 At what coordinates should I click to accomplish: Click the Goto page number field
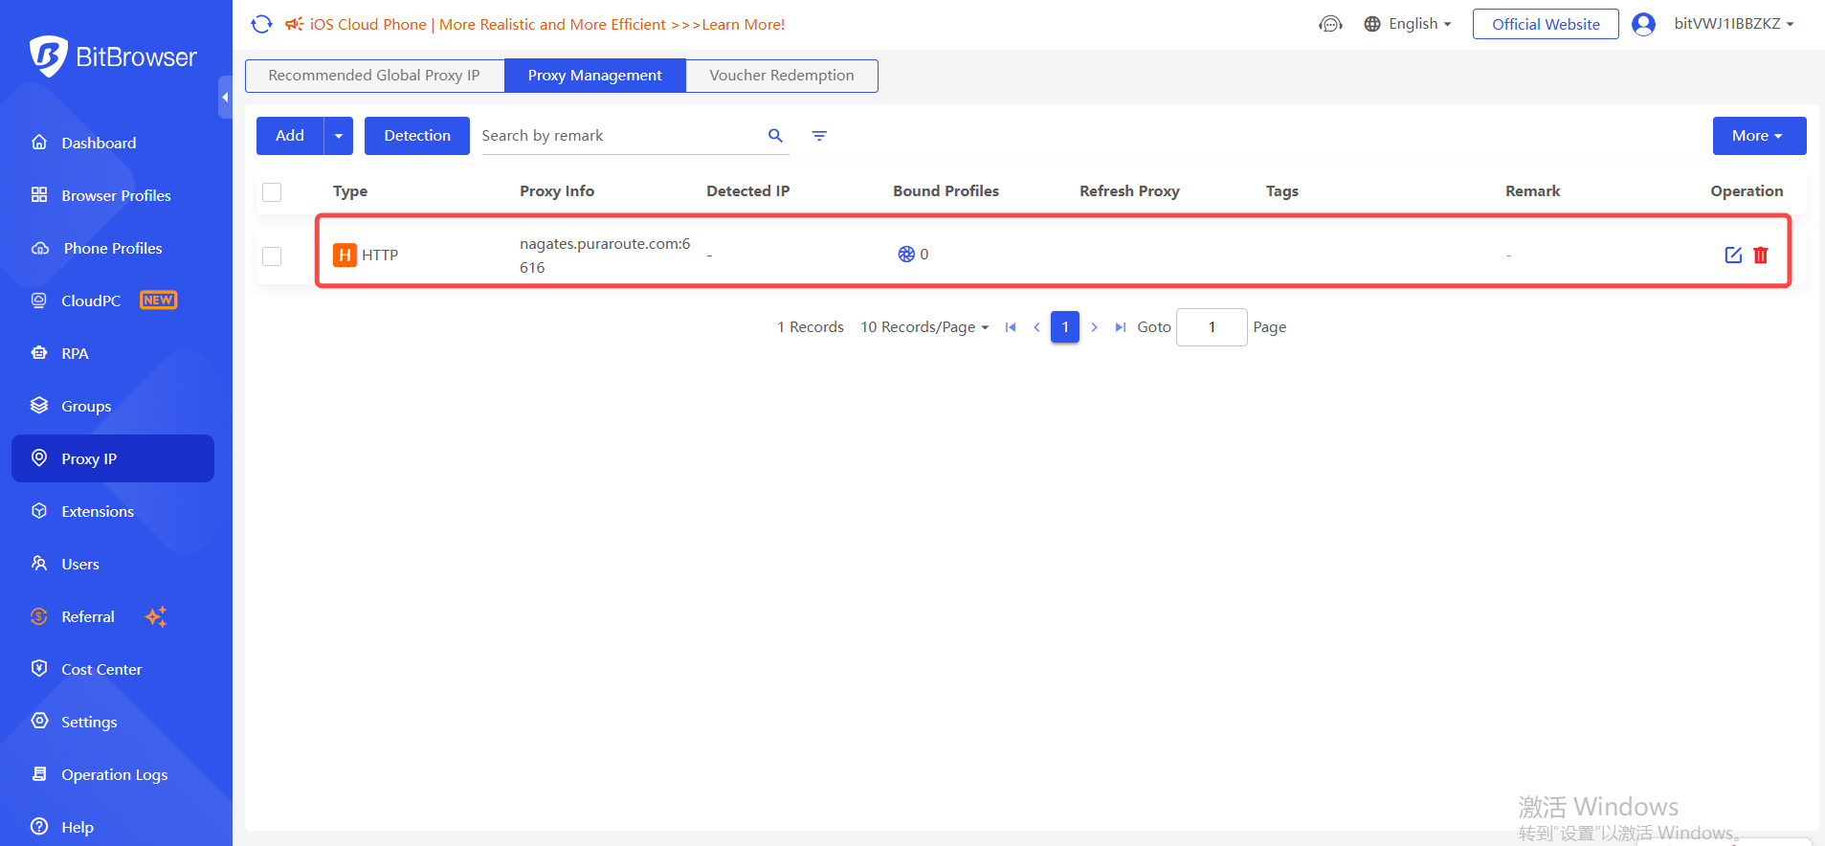click(x=1212, y=327)
